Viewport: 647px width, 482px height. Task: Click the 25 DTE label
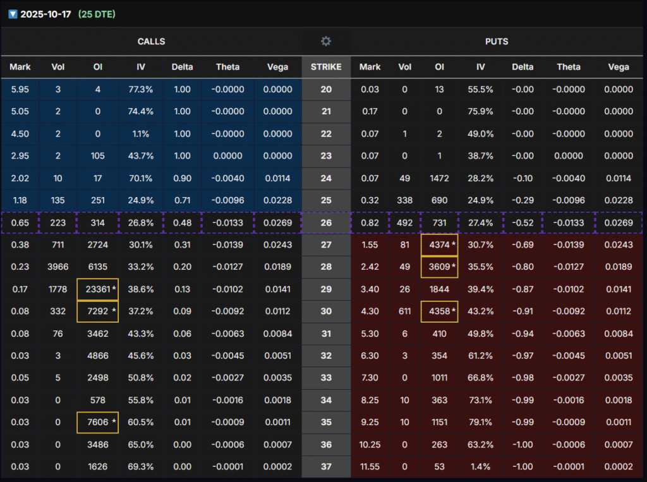[x=97, y=14]
